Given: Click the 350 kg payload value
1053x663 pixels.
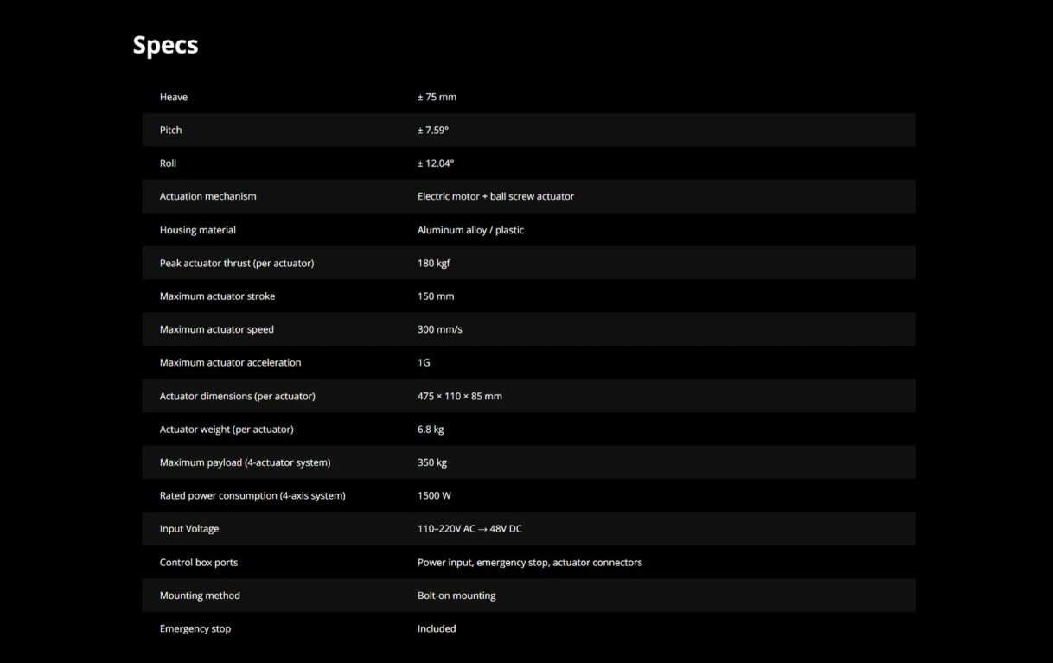Looking at the screenshot, I should click(x=432, y=462).
